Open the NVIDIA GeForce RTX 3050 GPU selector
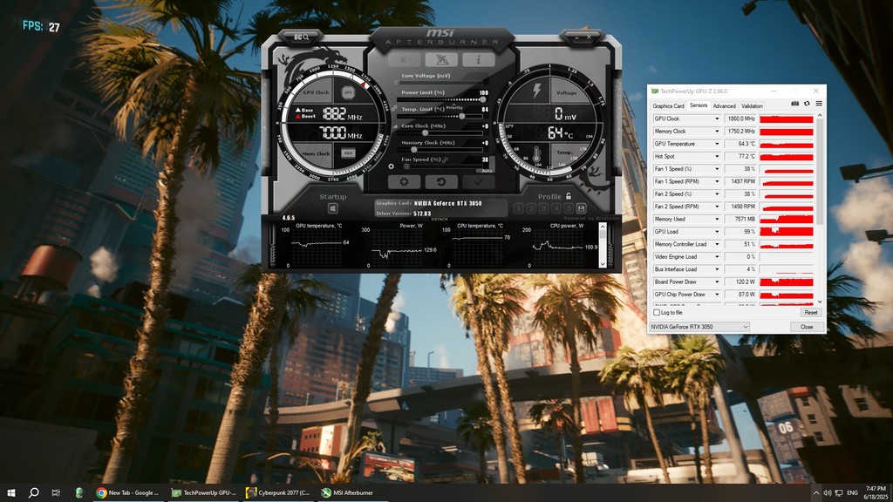The width and height of the screenshot is (893, 502). (x=699, y=327)
